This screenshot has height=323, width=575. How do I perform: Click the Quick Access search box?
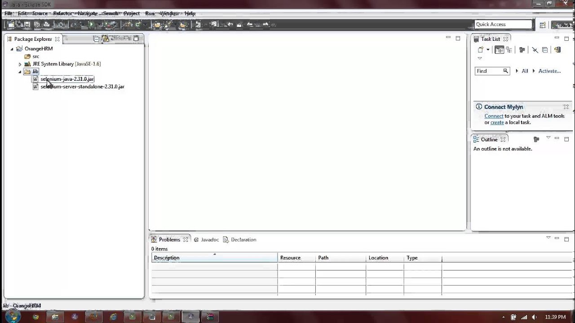[503, 24]
